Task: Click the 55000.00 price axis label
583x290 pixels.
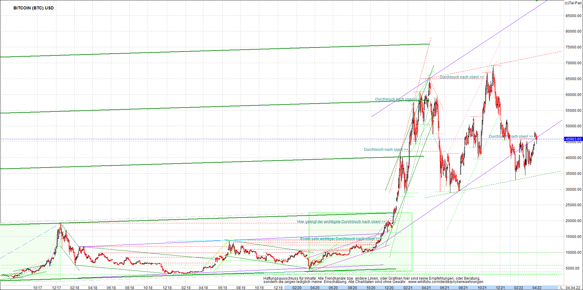Action: pyautogui.click(x=574, y=111)
